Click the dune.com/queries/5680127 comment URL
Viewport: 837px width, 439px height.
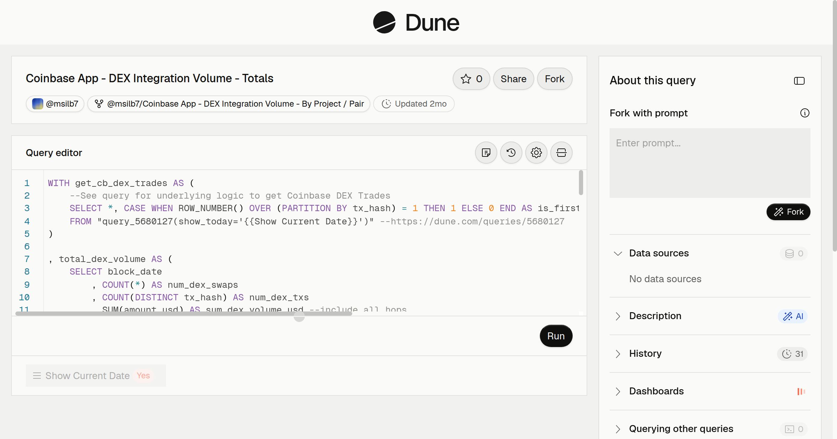click(x=472, y=221)
